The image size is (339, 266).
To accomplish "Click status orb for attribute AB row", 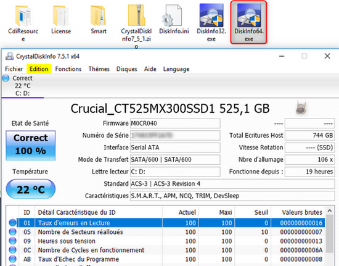I will (x=12, y=259).
